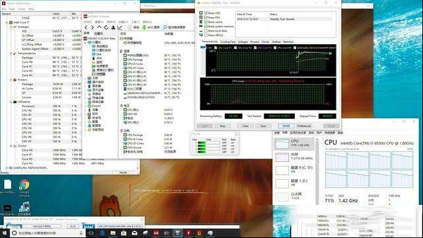This screenshot has width=423, height=238.
Task: Click the refresh icon in AIDA64 toolbar
Action: click(x=106, y=28)
